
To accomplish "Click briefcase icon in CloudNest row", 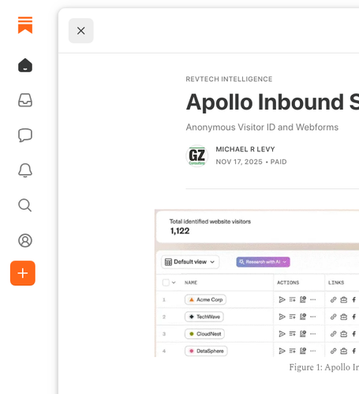I will point(344,334).
